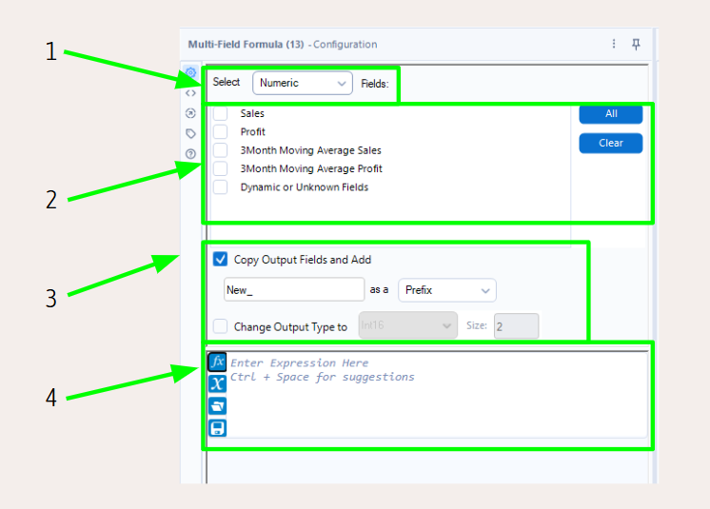The image size is (710, 509).
Task: Open recent and saved expressions folder icon
Action: click(217, 406)
